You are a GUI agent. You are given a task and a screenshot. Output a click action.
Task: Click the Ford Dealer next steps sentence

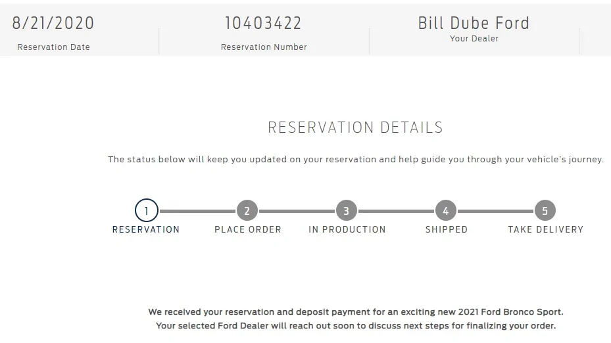pyautogui.click(x=356, y=326)
